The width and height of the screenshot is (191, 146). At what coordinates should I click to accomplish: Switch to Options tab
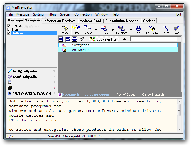(149, 21)
